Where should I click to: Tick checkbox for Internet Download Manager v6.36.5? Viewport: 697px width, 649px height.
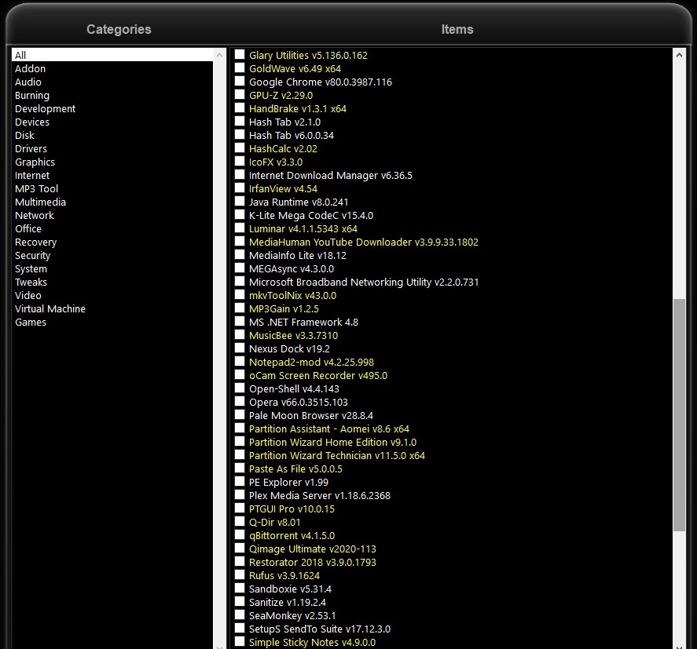point(240,174)
